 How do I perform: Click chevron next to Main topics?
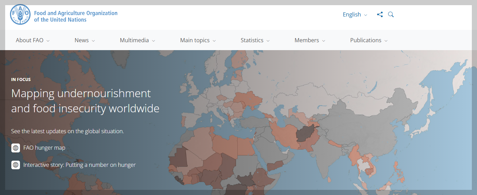[x=214, y=41]
